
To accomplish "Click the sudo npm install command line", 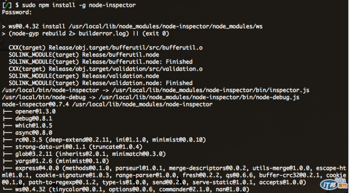I will [69, 5].
